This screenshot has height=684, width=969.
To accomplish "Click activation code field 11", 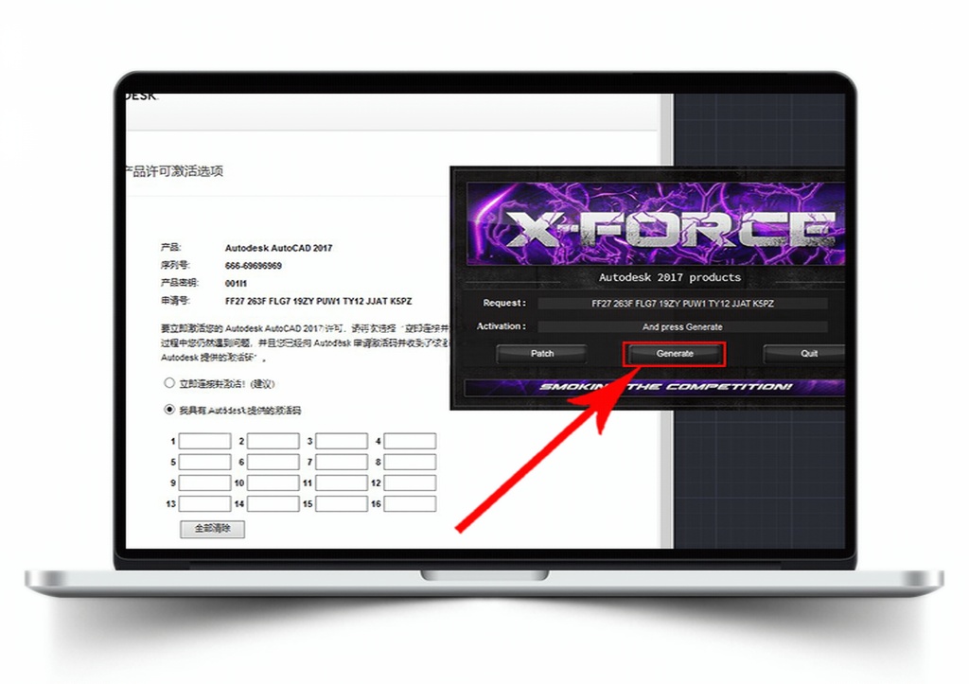I will (x=342, y=483).
